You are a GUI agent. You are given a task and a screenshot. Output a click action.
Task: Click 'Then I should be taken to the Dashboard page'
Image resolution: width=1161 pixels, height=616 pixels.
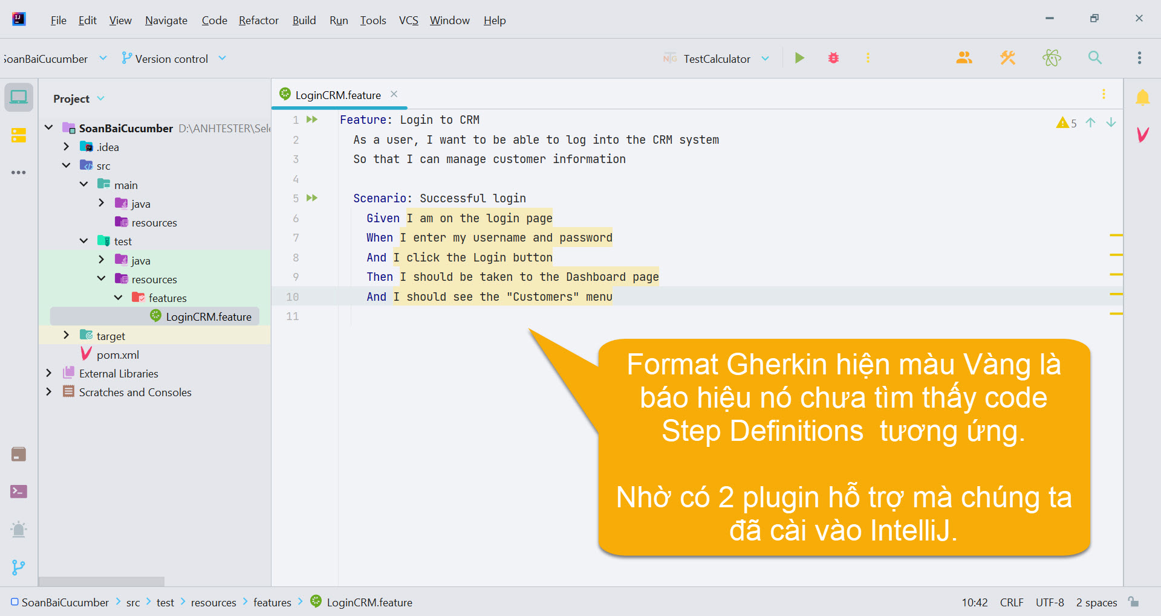[513, 277]
